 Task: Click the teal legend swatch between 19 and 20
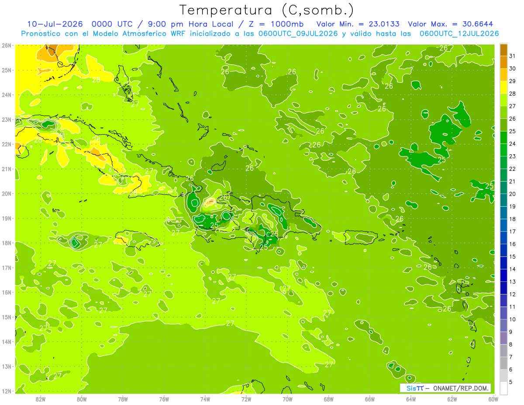504,200
